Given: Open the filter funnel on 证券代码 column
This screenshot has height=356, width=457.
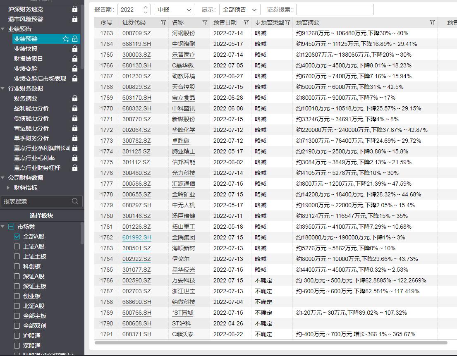Looking at the screenshot, I should click(x=163, y=22).
